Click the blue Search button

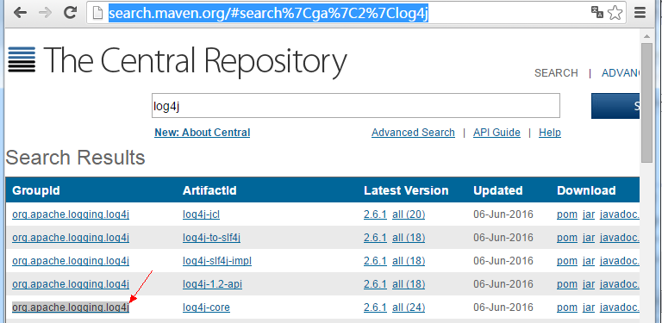[x=616, y=106]
